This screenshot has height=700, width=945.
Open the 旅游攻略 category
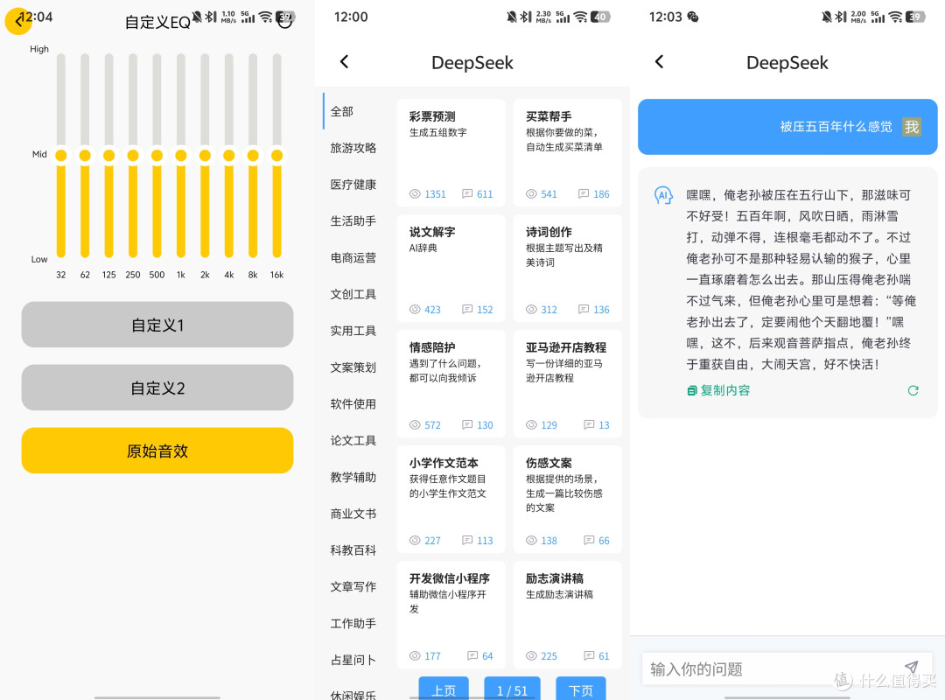[353, 148]
